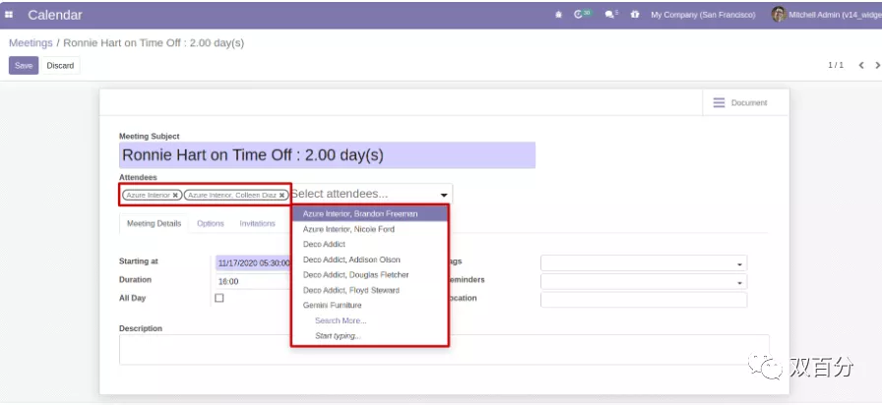Switch to Options tab

211,223
